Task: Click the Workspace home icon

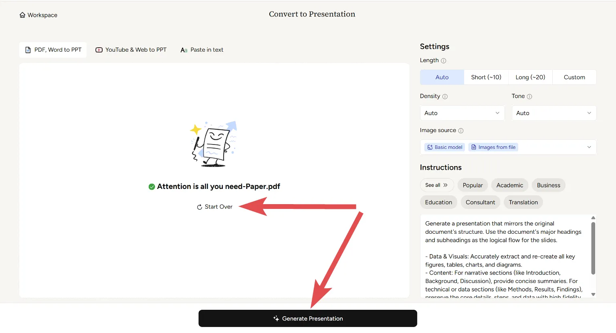Action: point(22,15)
